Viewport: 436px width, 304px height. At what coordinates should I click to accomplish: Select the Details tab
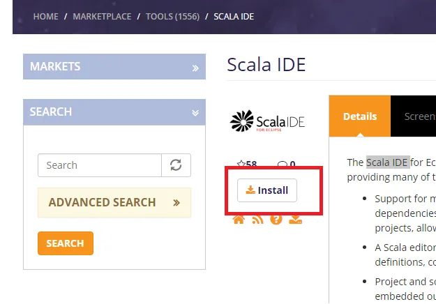(x=360, y=116)
